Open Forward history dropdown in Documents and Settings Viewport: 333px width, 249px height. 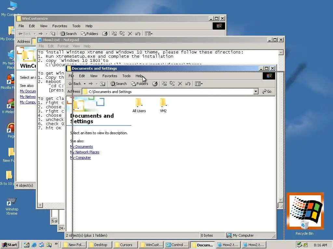[x=96, y=84]
